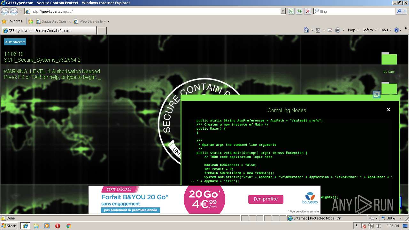The width and height of the screenshot is (409, 230).
Task: Click the picture icon above Compiling Nodes window
Action: pyautogui.click(x=377, y=95)
